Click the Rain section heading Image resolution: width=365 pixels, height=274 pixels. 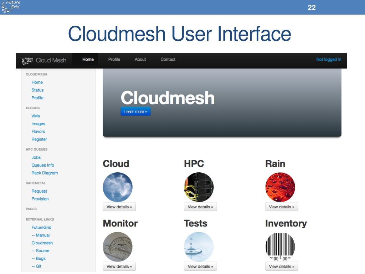pyautogui.click(x=275, y=163)
